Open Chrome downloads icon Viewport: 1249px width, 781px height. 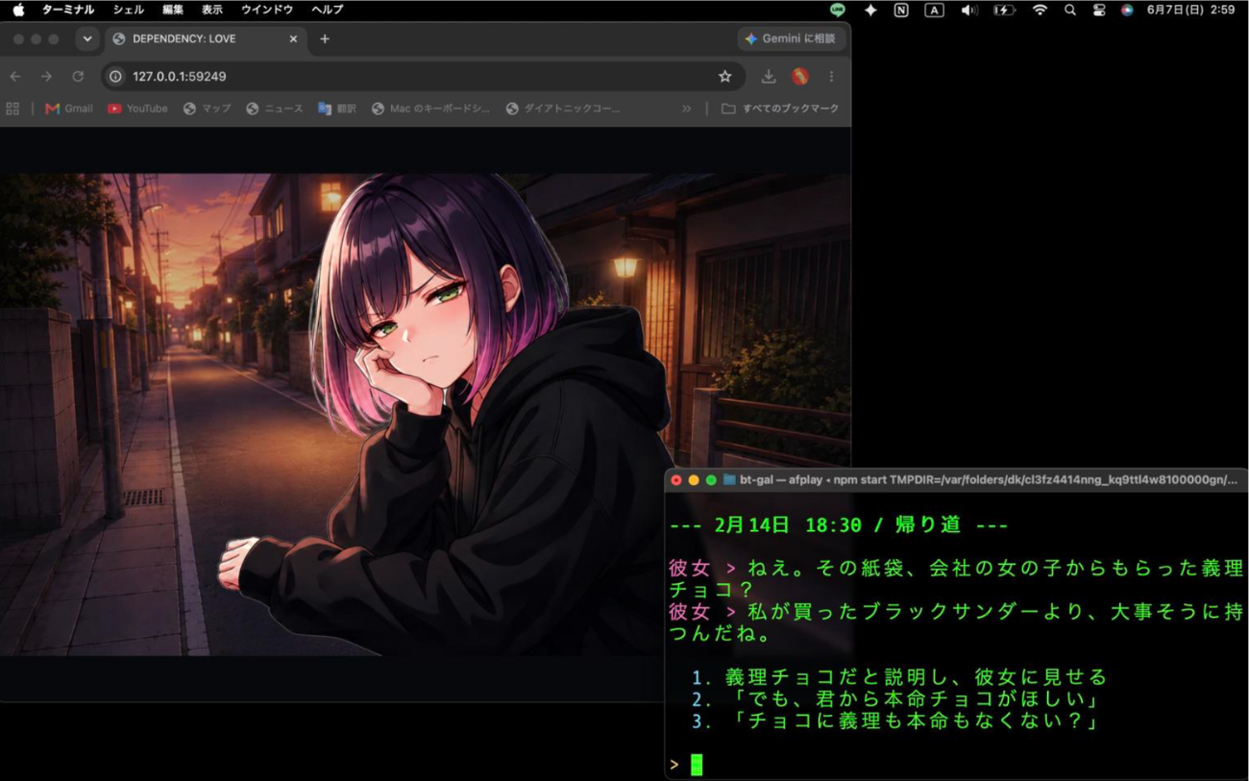769,76
